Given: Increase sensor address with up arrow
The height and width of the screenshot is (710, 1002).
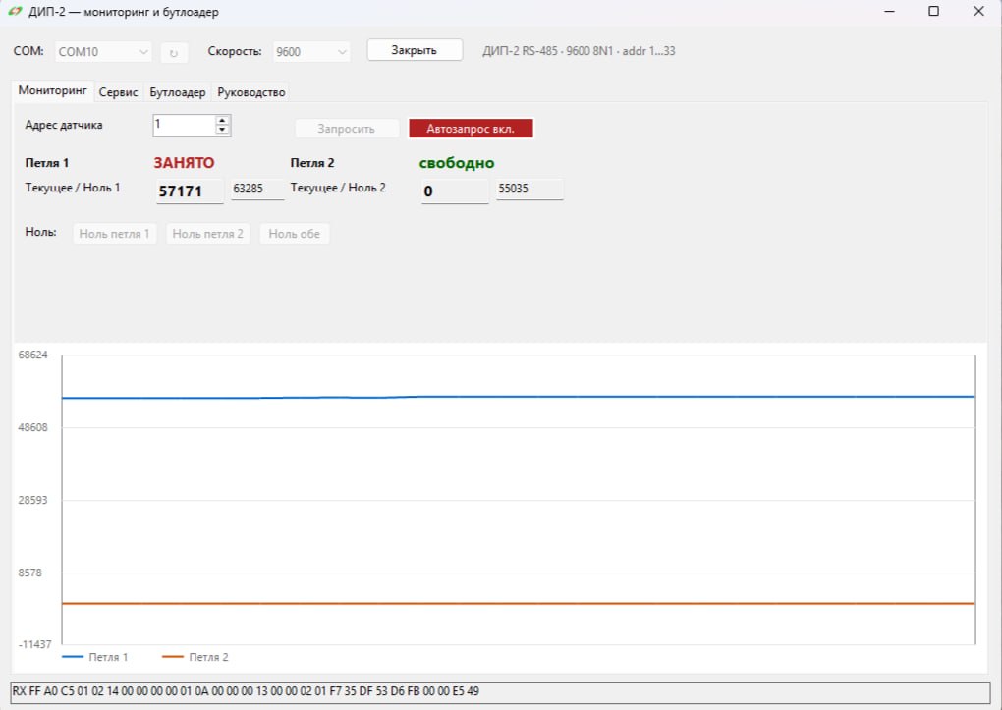Looking at the screenshot, I should click(222, 120).
